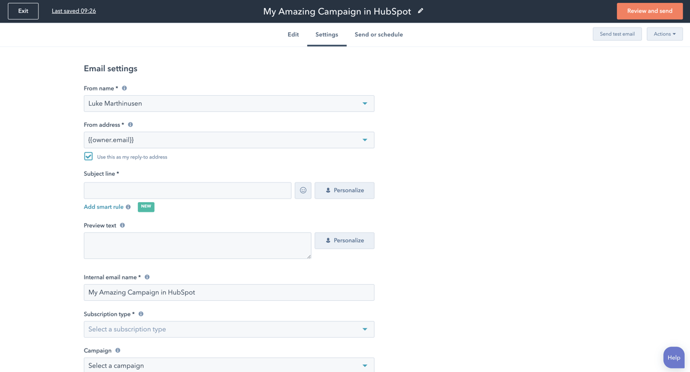Click the Email settings heading

click(110, 68)
